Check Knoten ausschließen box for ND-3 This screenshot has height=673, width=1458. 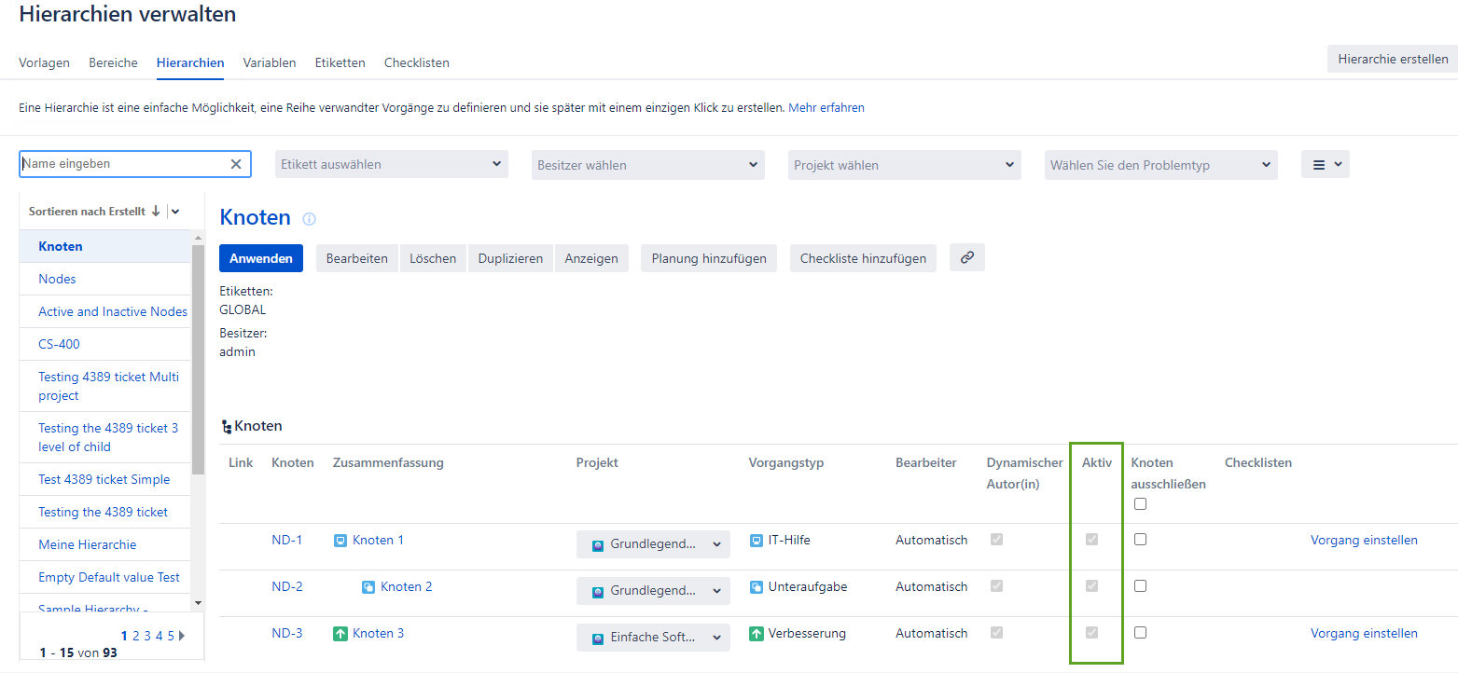[1140, 633]
